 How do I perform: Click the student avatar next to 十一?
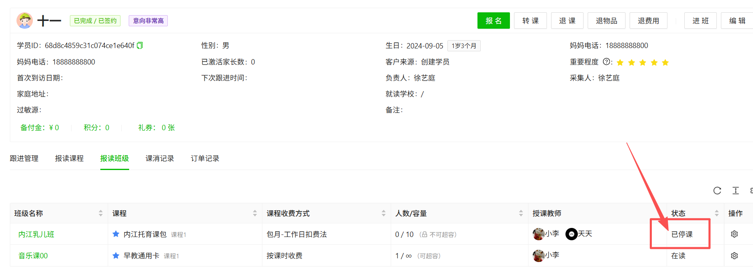pos(25,21)
